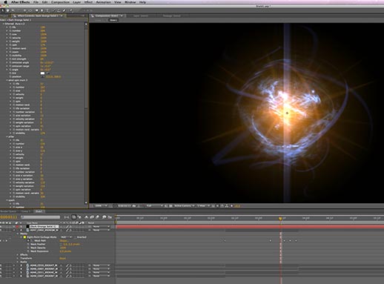The height and width of the screenshot is (284, 384).
Task: Switch to the Render Queue tab
Action: pyautogui.click(x=8, y=211)
